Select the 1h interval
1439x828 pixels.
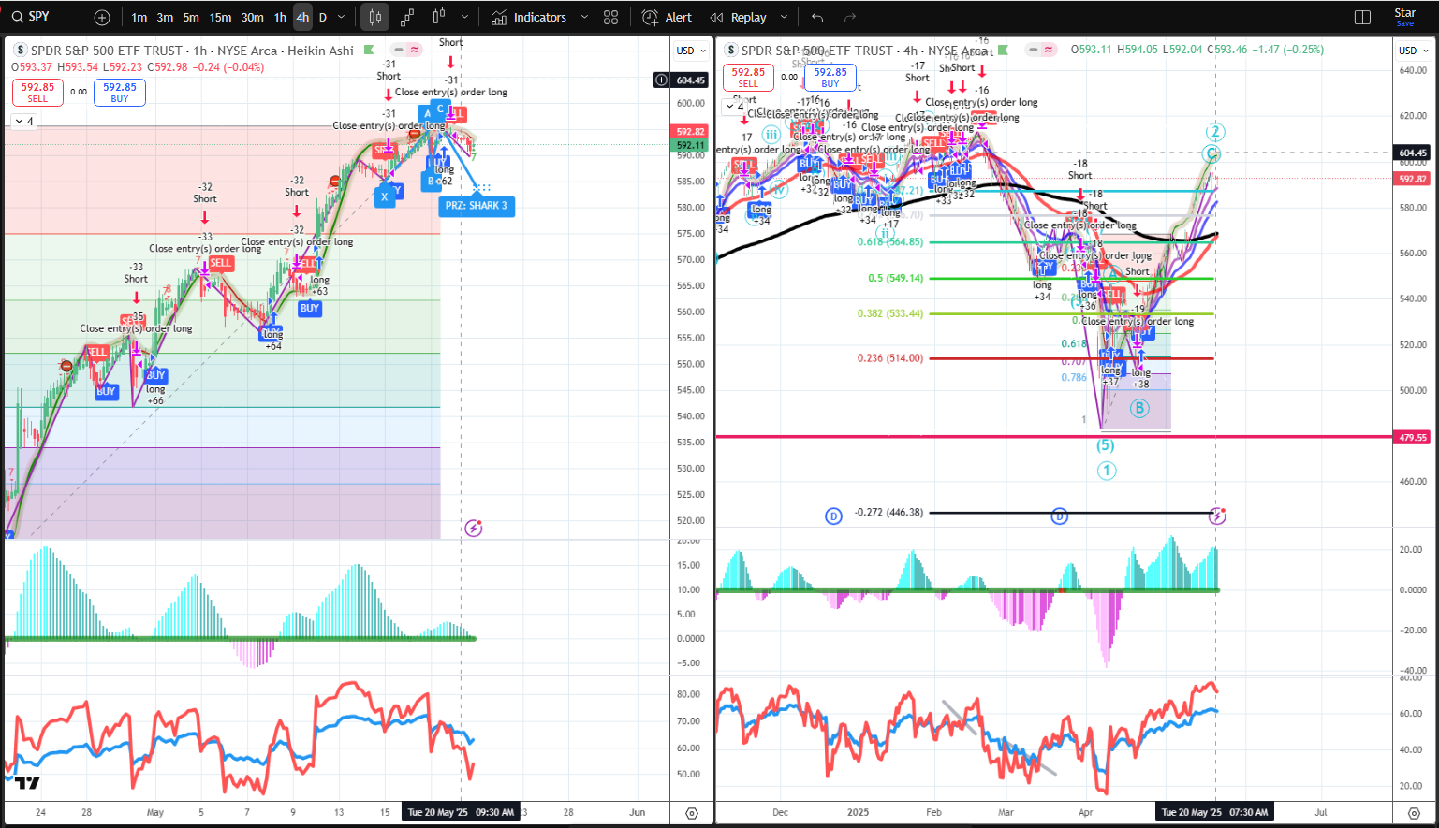point(280,17)
